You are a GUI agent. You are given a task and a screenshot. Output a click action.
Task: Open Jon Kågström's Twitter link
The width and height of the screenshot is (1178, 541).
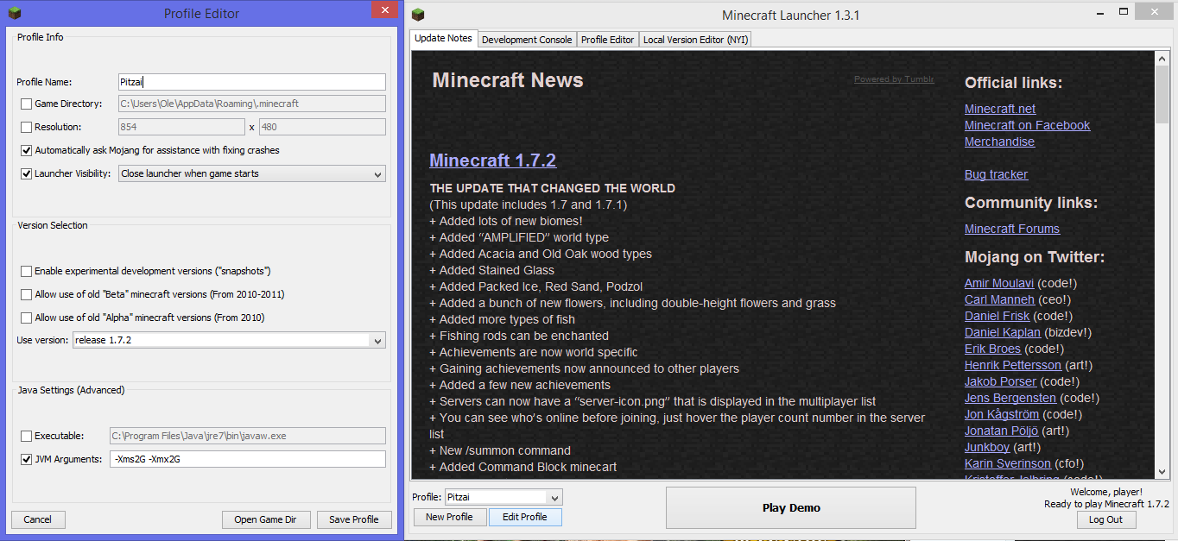[1002, 414]
